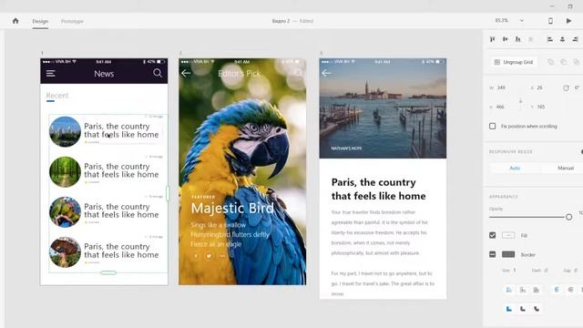Viewport: 583px width, 328px height.
Task: Align selected objects to left edge
Action: pos(550,39)
